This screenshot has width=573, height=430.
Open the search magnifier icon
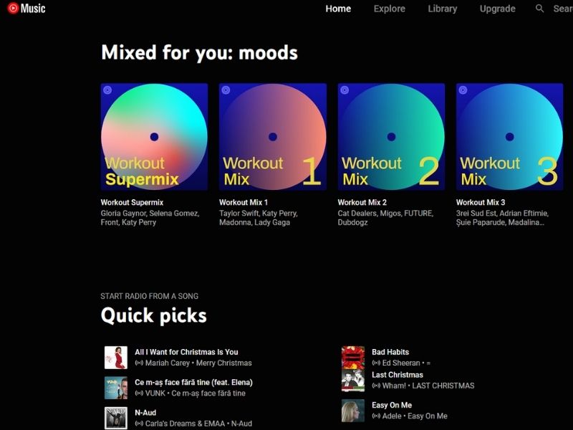[x=539, y=9]
